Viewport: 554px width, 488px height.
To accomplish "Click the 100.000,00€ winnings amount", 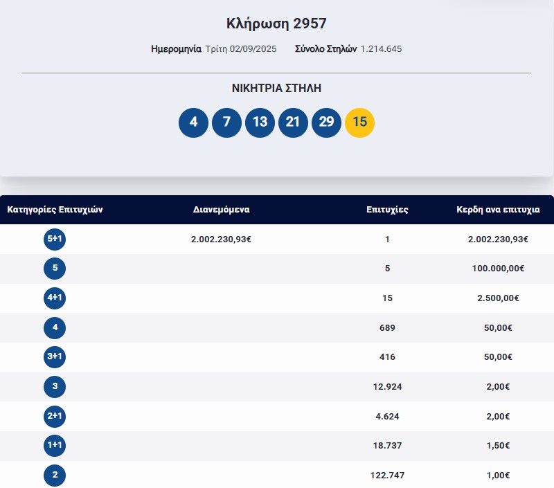I will click(498, 269).
